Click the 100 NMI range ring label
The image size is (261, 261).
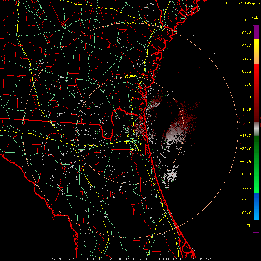tap(130, 23)
